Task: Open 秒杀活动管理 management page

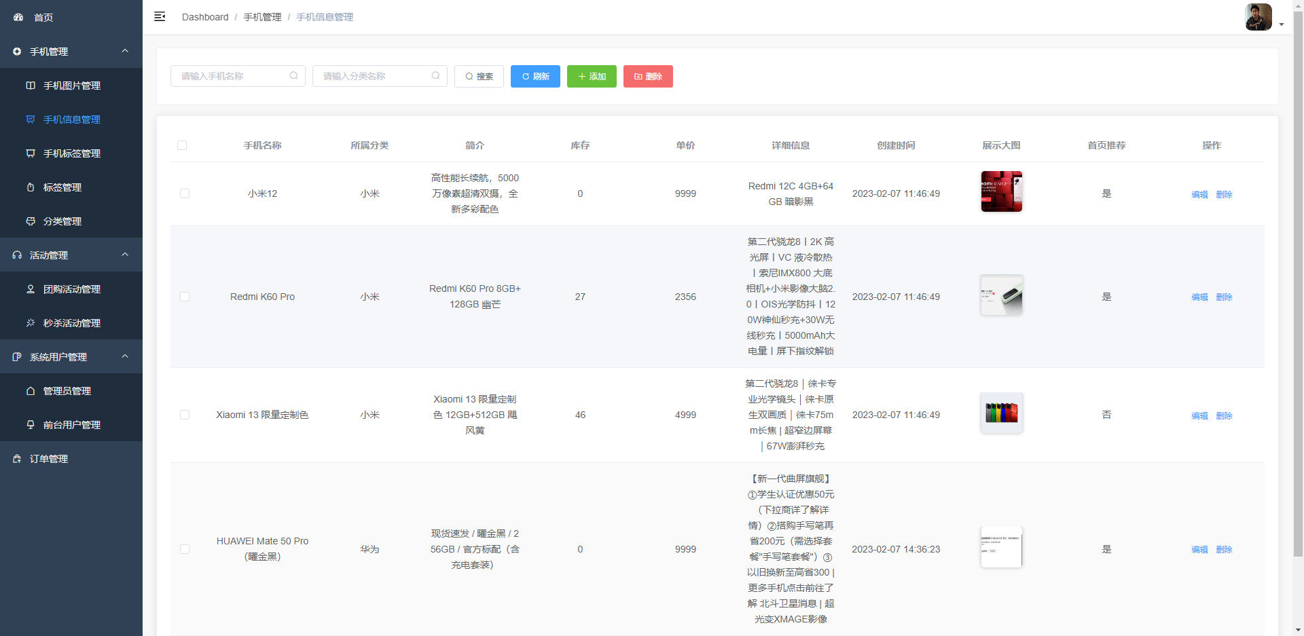Action: tap(71, 322)
